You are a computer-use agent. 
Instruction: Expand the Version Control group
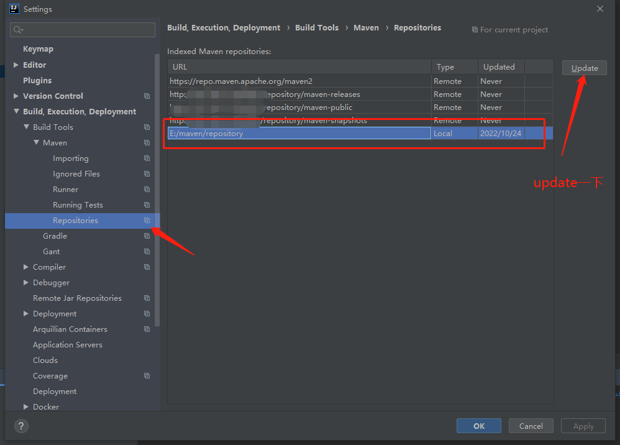16,96
